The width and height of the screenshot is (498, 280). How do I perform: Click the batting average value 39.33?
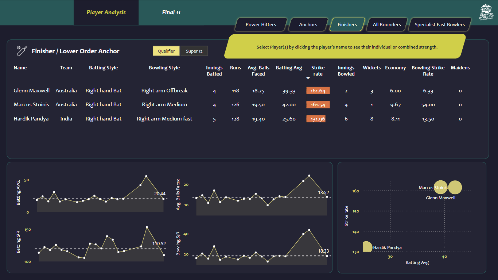289,91
